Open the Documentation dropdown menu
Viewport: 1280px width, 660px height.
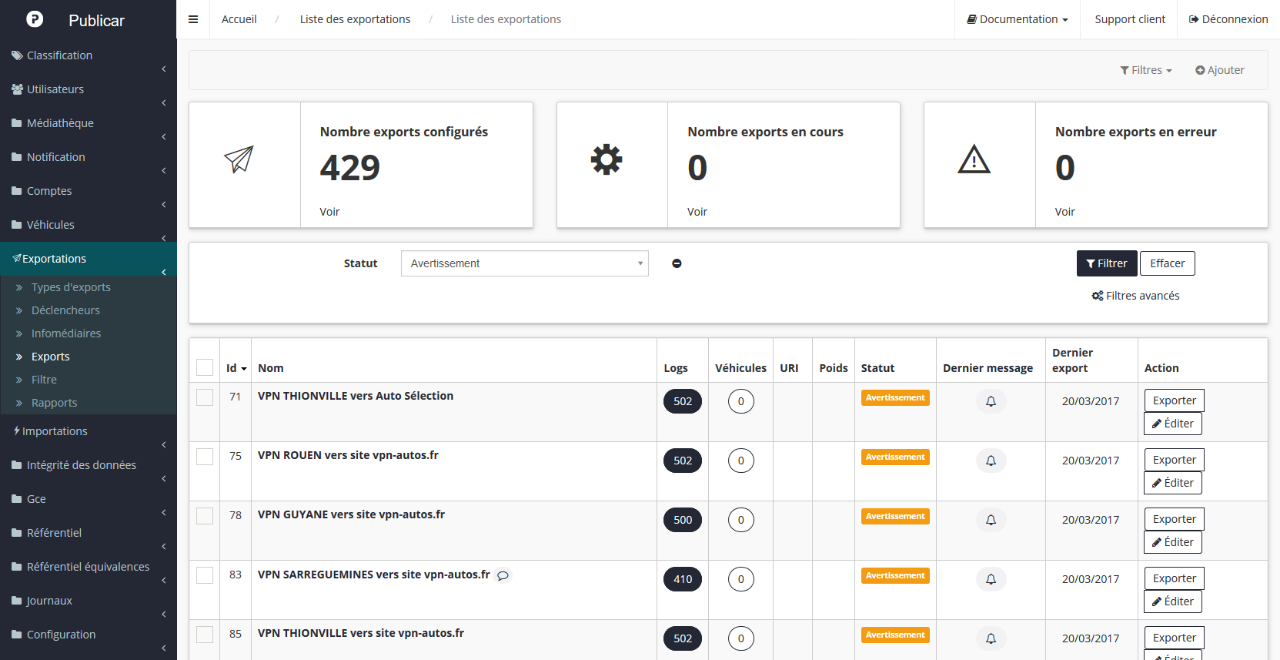tap(1017, 19)
